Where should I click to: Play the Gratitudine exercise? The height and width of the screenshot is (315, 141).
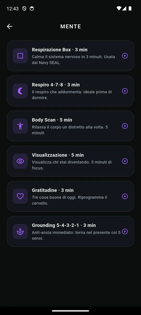coord(125,196)
